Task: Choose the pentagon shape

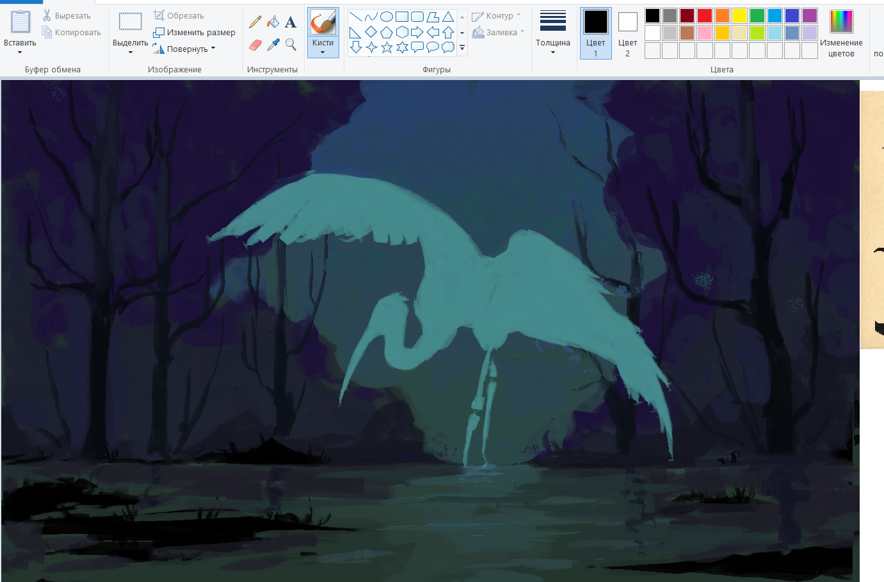Action: [x=387, y=32]
